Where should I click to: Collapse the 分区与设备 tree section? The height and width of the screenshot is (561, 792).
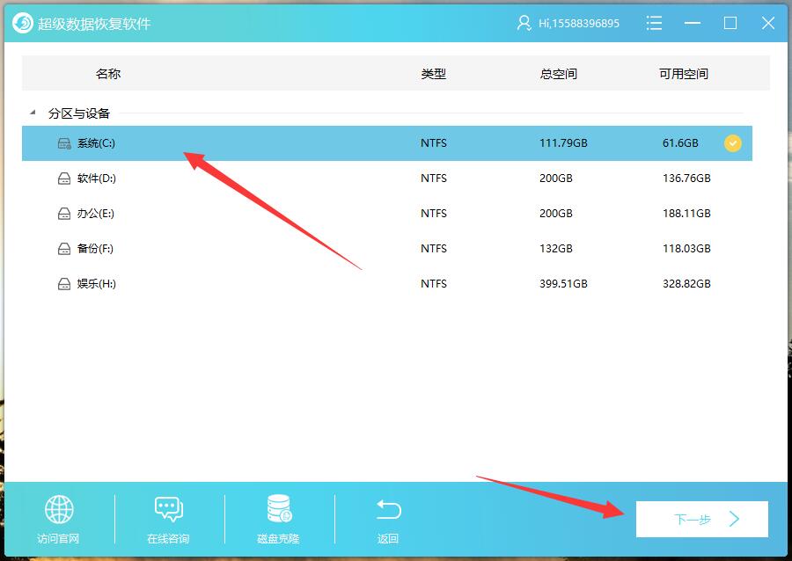(33, 113)
